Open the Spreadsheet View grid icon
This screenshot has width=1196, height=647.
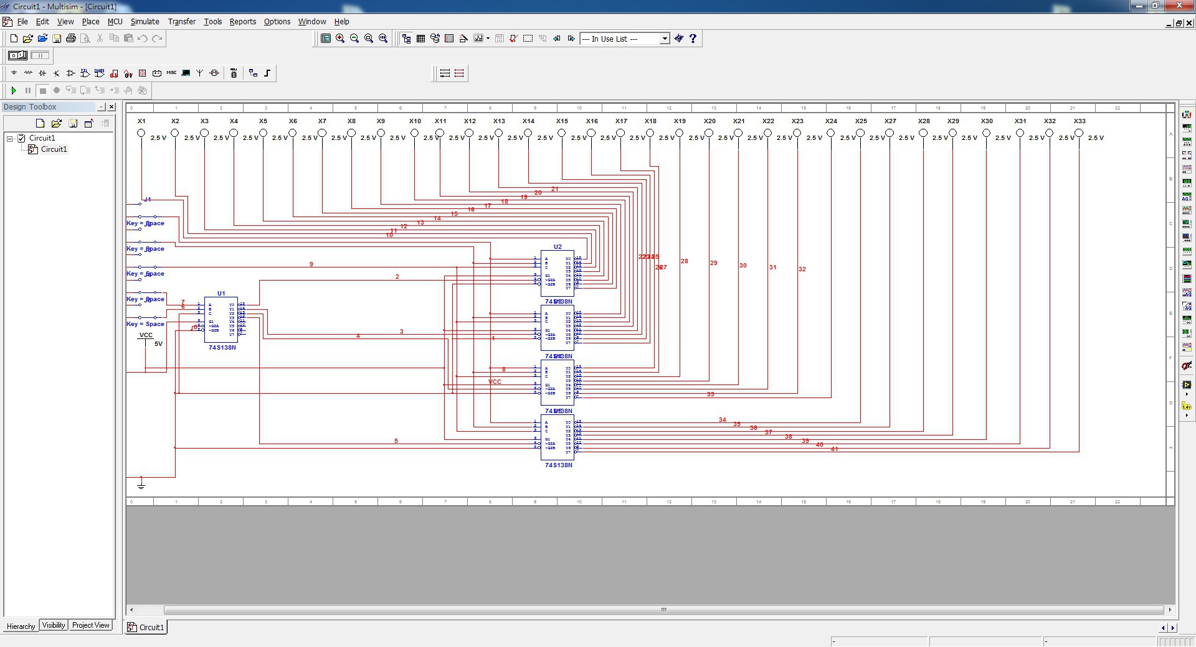(420, 39)
